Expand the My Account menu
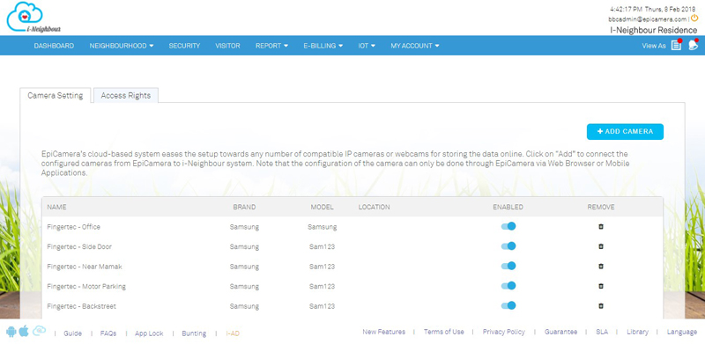705x344 pixels. [414, 46]
